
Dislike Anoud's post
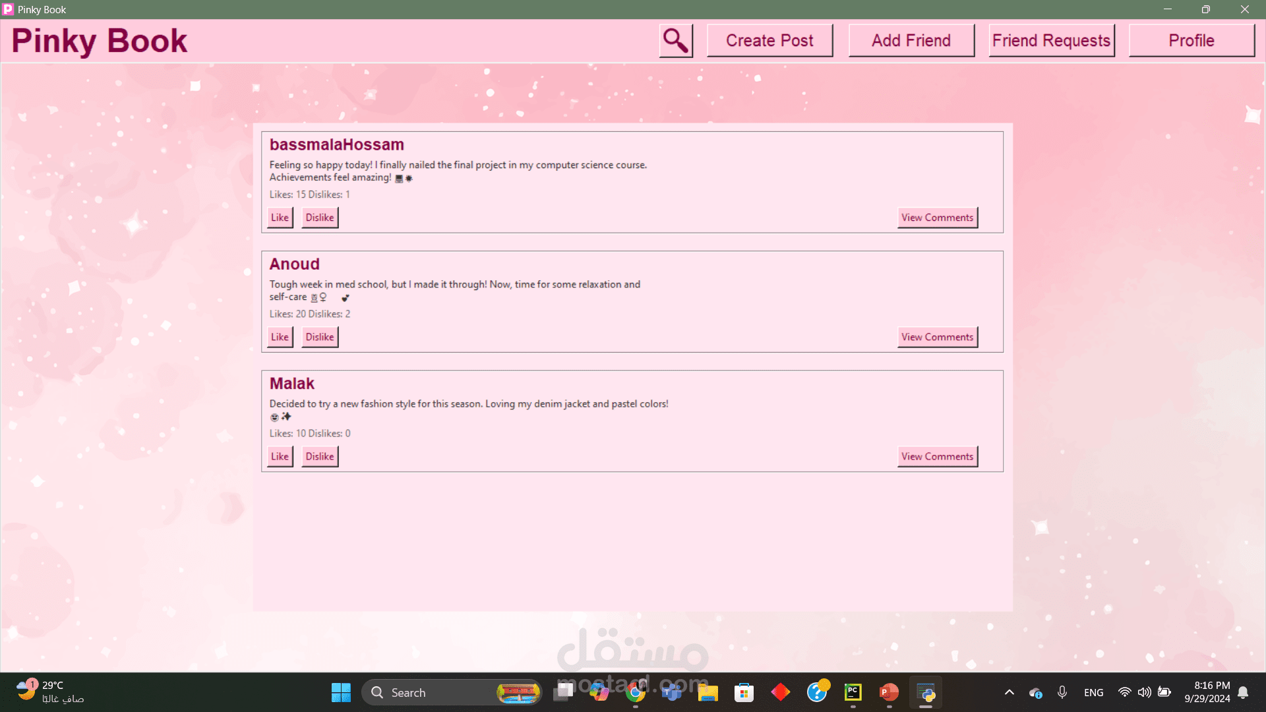pos(320,337)
